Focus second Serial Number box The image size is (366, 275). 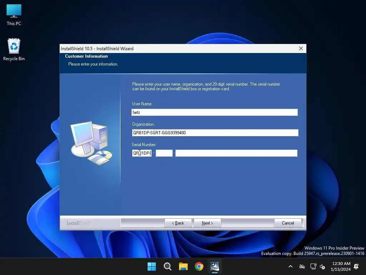[x=164, y=153]
